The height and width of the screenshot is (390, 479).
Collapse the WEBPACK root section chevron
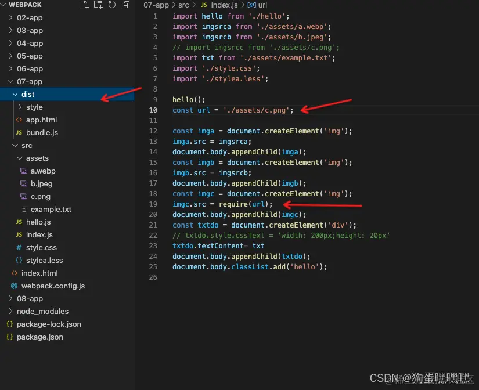[3, 5]
